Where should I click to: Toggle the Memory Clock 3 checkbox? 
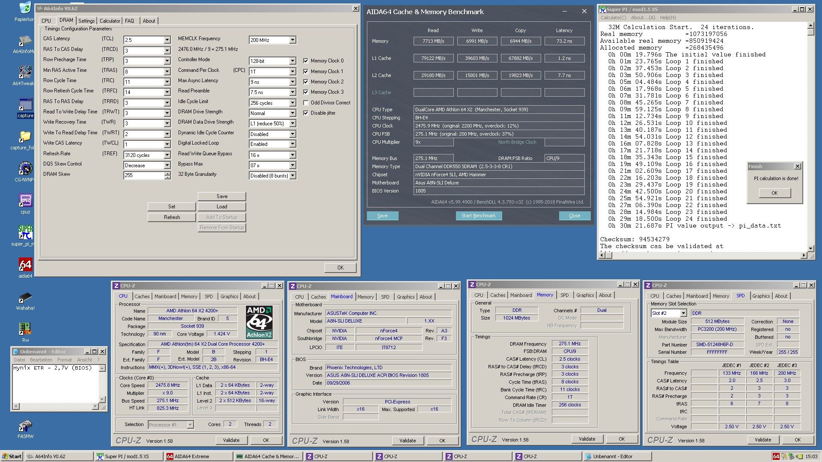tap(306, 92)
